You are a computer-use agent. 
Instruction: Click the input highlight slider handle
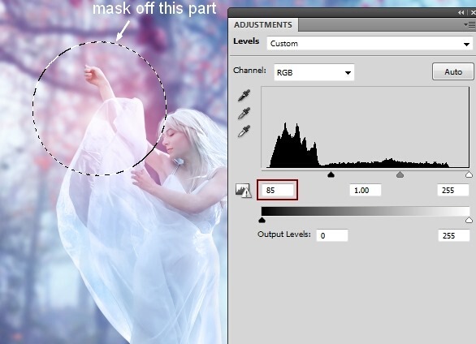(x=469, y=174)
